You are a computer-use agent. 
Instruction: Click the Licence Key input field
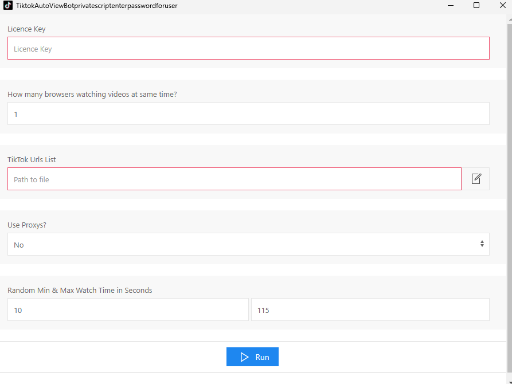[x=248, y=48]
